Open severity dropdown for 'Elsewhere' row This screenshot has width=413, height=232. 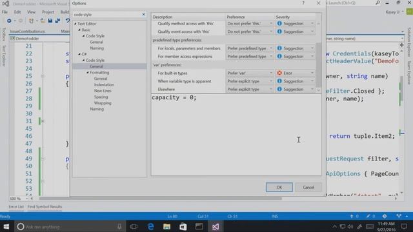(296, 89)
